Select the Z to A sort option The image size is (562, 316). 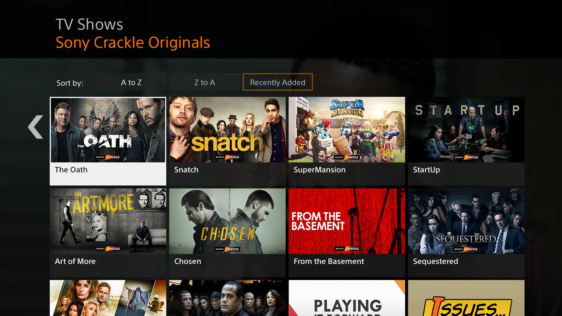[205, 82]
